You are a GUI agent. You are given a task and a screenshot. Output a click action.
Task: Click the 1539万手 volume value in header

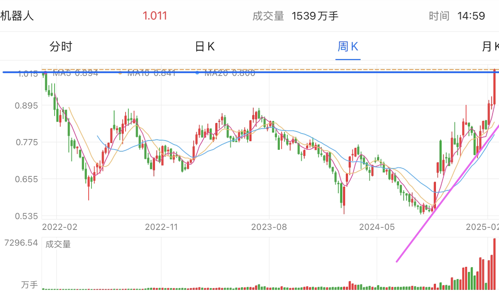pos(315,16)
